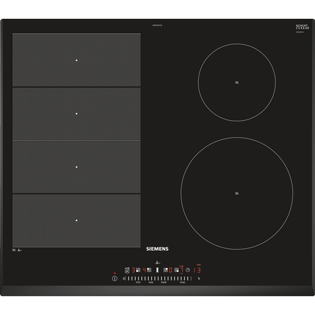The width and height of the screenshot is (315, 315).
Task: Set power slider to 'med' level
Action: [164, 282]
